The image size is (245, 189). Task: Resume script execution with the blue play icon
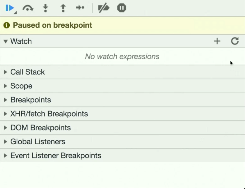click(10, 8)
